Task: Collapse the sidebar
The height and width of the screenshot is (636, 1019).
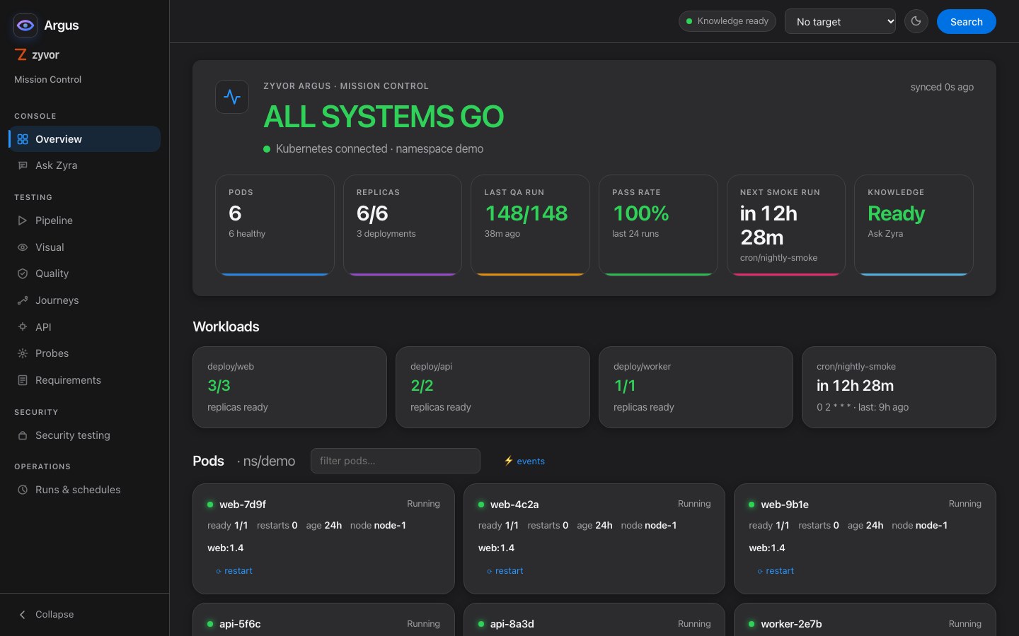Action: click(85, 615)
